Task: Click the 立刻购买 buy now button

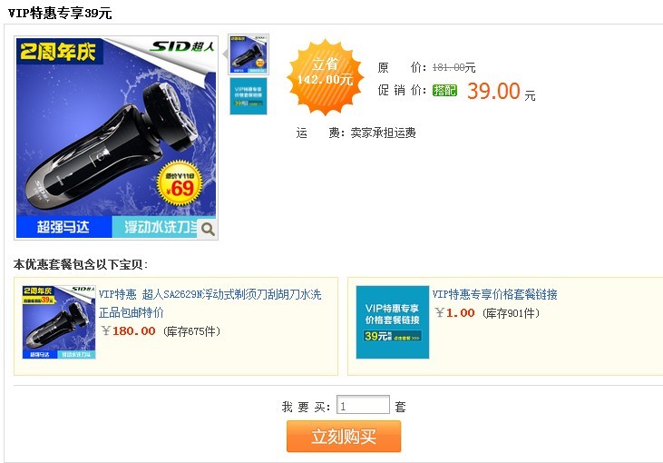Action: (344, 437)
